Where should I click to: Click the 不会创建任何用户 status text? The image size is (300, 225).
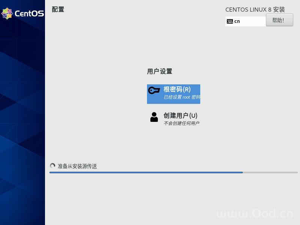[x=181, y=123]
